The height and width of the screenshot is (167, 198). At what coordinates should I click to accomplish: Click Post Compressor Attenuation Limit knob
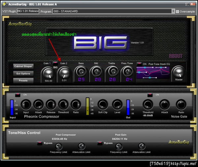pos(82,146)
